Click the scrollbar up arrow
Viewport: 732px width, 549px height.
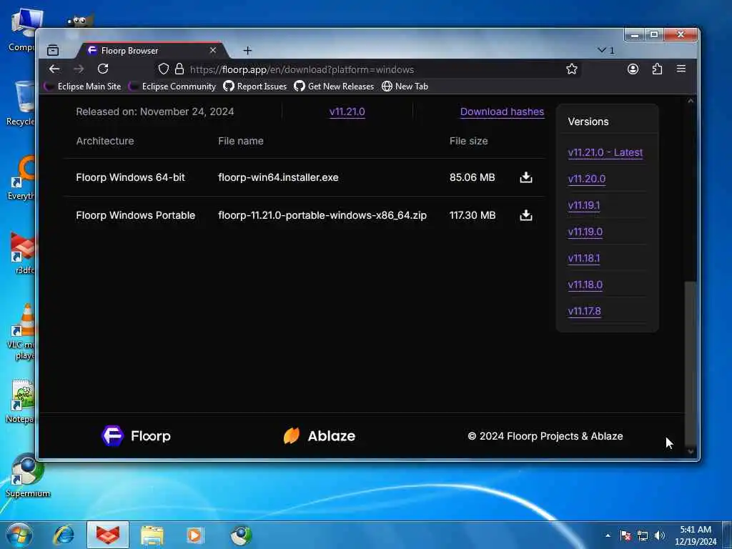tap(691, 101)
